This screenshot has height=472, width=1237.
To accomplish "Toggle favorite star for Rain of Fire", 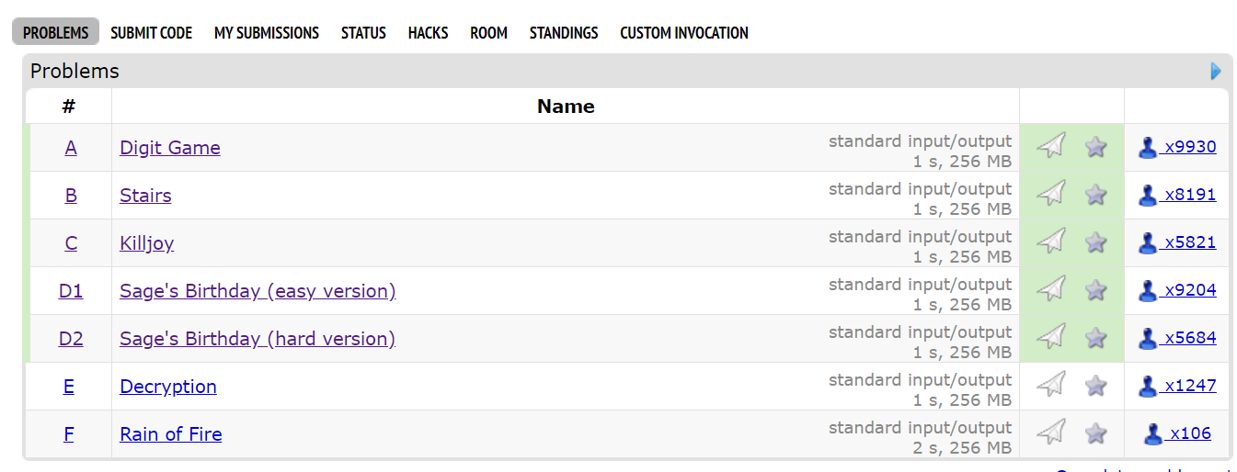I will (x=1095, y=433).
